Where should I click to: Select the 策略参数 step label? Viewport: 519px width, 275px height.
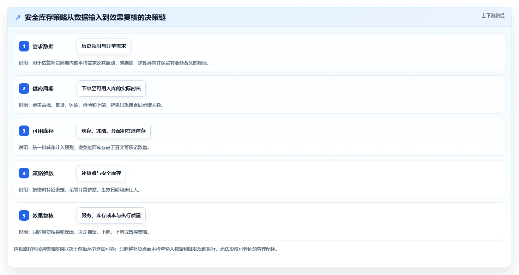(43, 173)
